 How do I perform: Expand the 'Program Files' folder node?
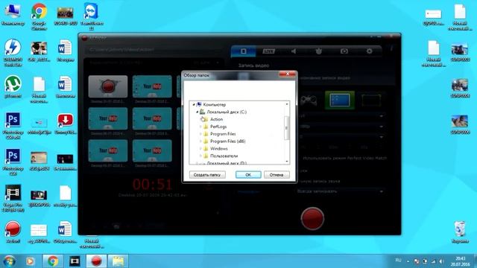[x=200, y=134]
